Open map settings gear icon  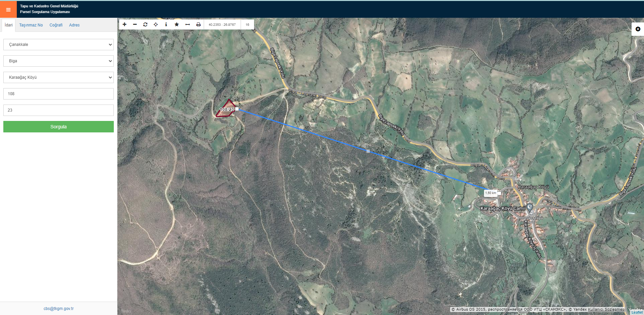638,29
